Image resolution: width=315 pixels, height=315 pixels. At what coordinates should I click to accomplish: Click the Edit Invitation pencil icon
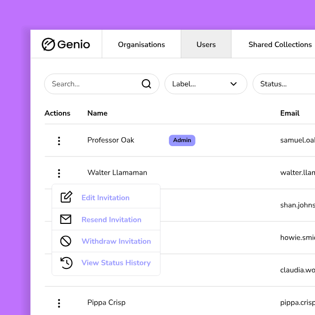click(66, 197)
